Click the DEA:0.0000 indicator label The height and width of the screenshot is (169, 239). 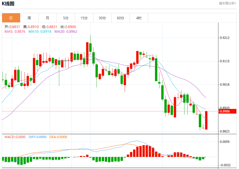[58, 137]
